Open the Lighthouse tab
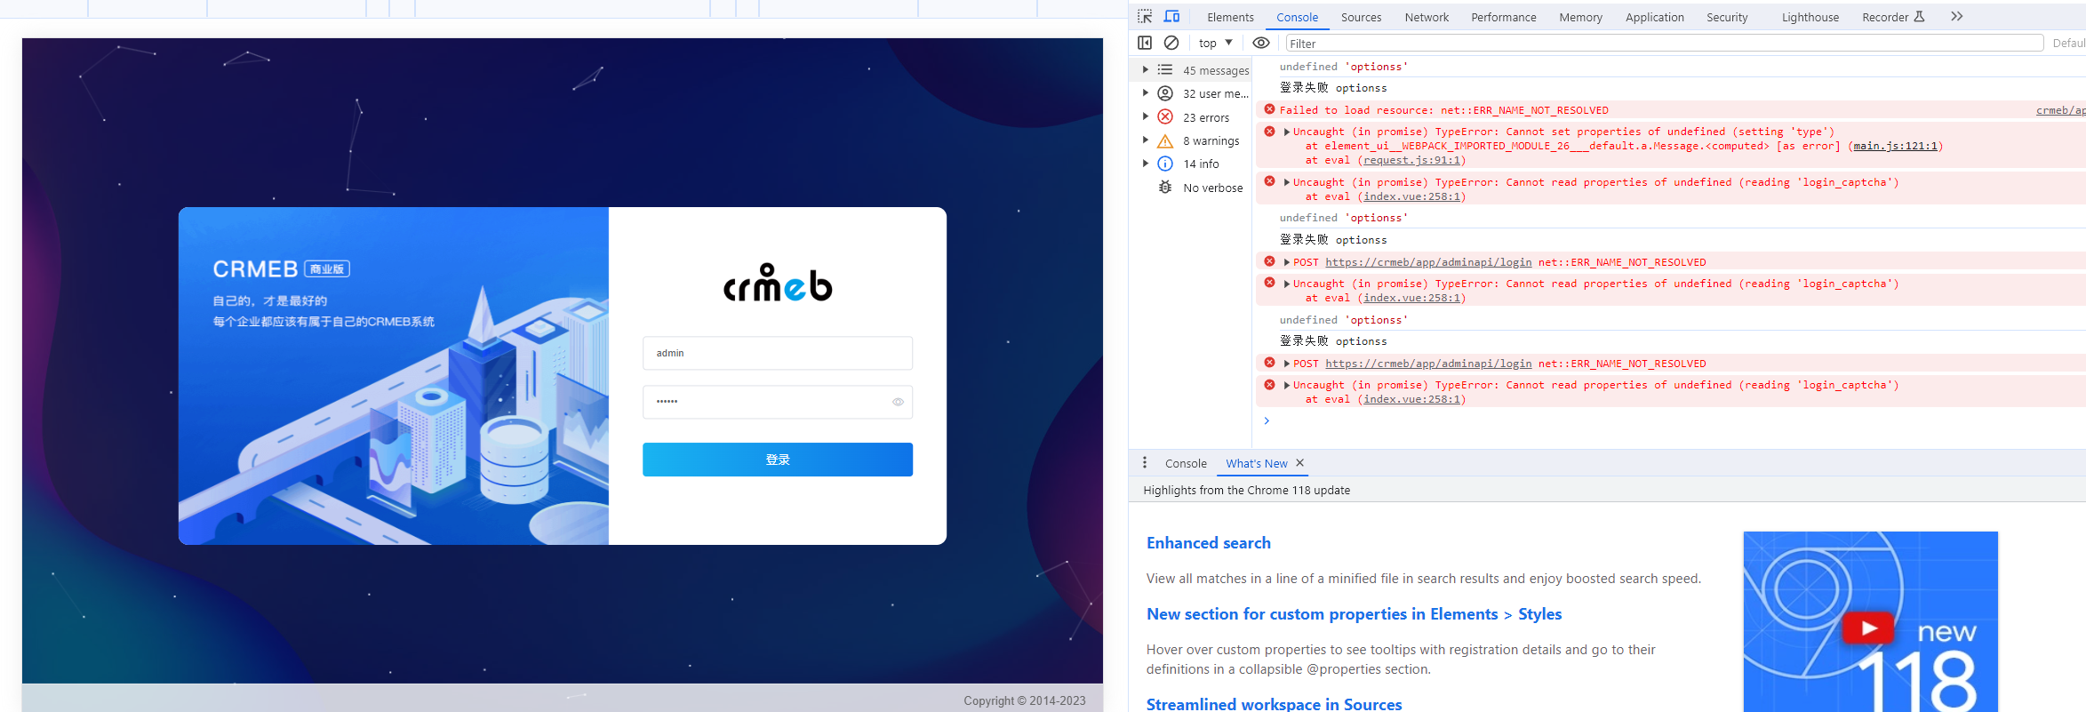This screenshot has width=2086, height=712. coord(1810,17)
